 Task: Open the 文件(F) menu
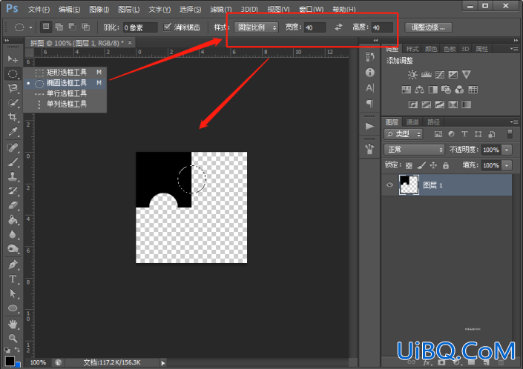[39, 10]
